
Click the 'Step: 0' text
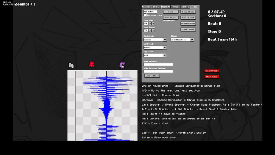pyautogui.click(x=214, y=32)
